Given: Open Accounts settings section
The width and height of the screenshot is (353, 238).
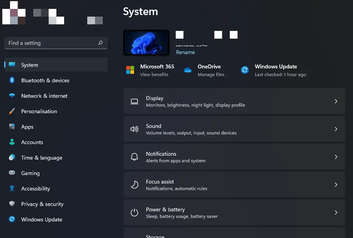Looking at the screenshot, I should [x=56, y=142].
